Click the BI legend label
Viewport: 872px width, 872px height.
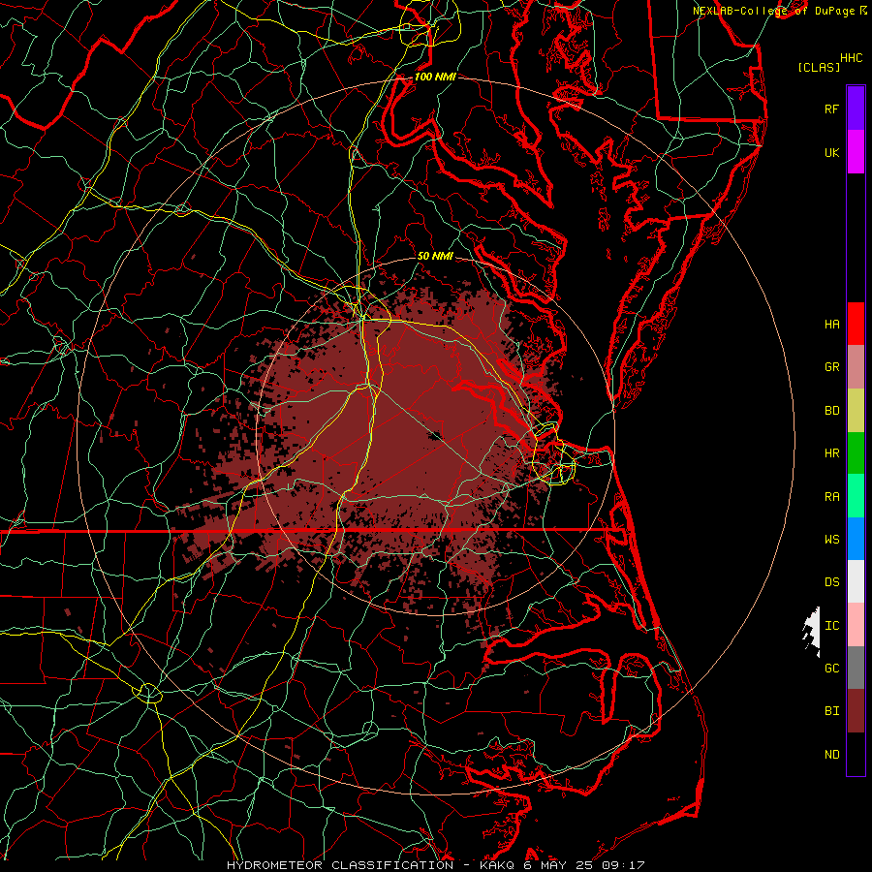[x=831, y=711]
